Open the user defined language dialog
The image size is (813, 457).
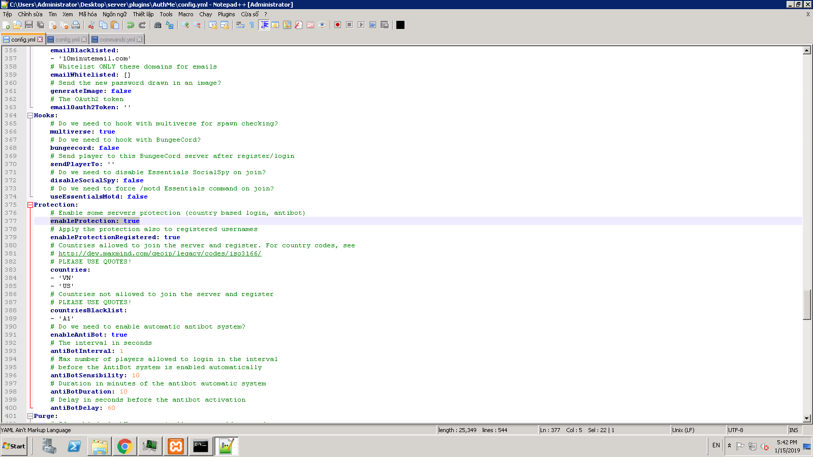click(275, 25)
